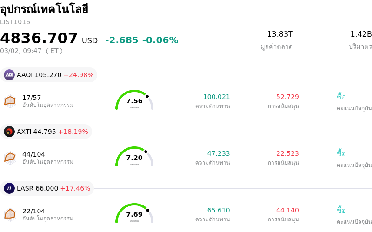Screen dimensions: 372x232
Task: Click the AAOI industry rank icon
Action: click(10, 101)
